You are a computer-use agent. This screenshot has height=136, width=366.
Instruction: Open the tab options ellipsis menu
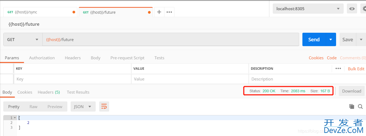169,12
